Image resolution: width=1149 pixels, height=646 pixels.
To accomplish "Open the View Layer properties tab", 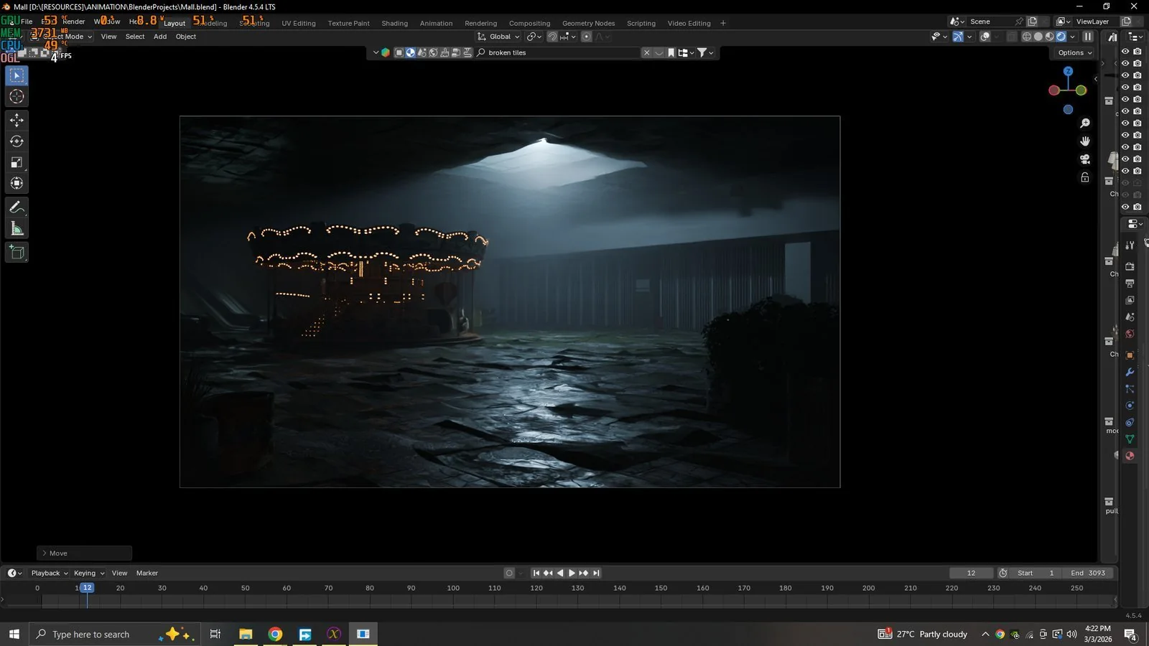I will click(1130, 300).
